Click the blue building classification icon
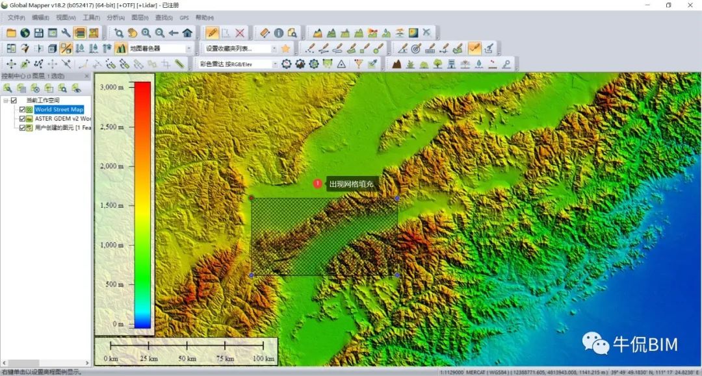702x376 pixels. tap(451, 64)
